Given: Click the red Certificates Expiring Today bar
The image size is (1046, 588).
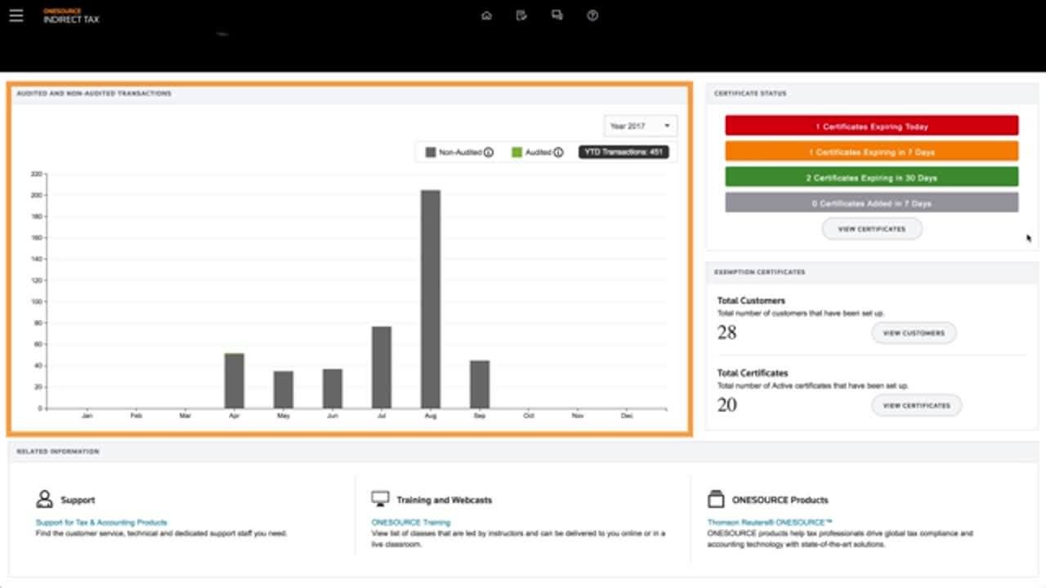Looking at the screenshot, I should pos(871,127).
